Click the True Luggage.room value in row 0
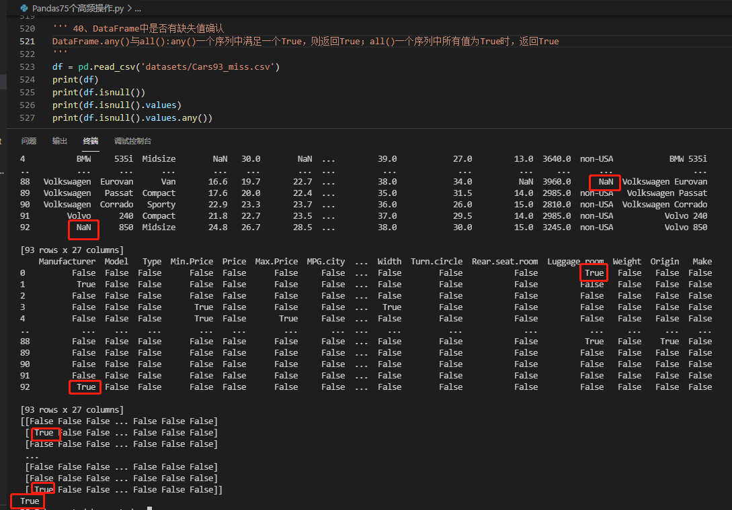This screenshot has height=510, width=732. (x=594, y=273)
